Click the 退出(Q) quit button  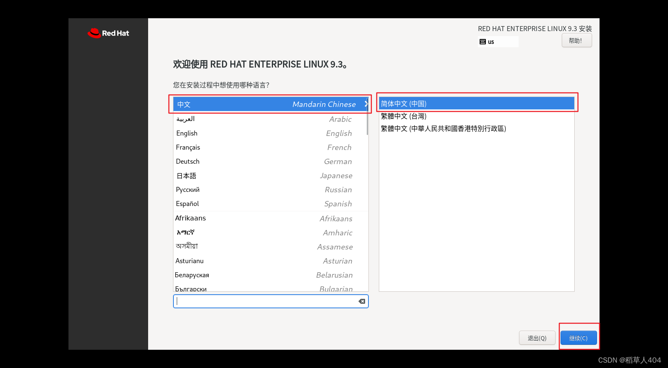pyautogui.click(x=537, y=338)
